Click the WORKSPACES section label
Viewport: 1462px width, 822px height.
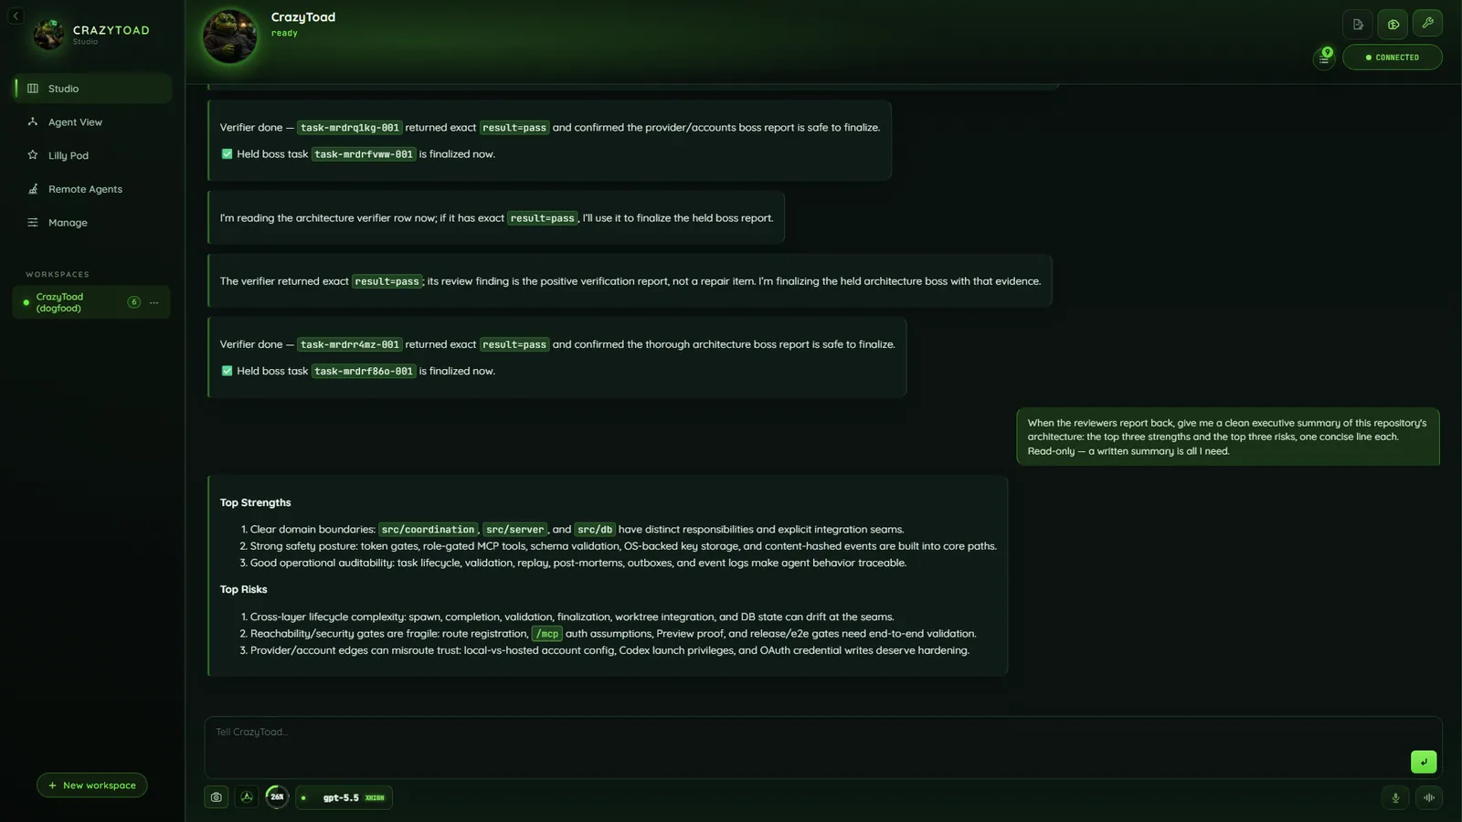coord(58,274)
